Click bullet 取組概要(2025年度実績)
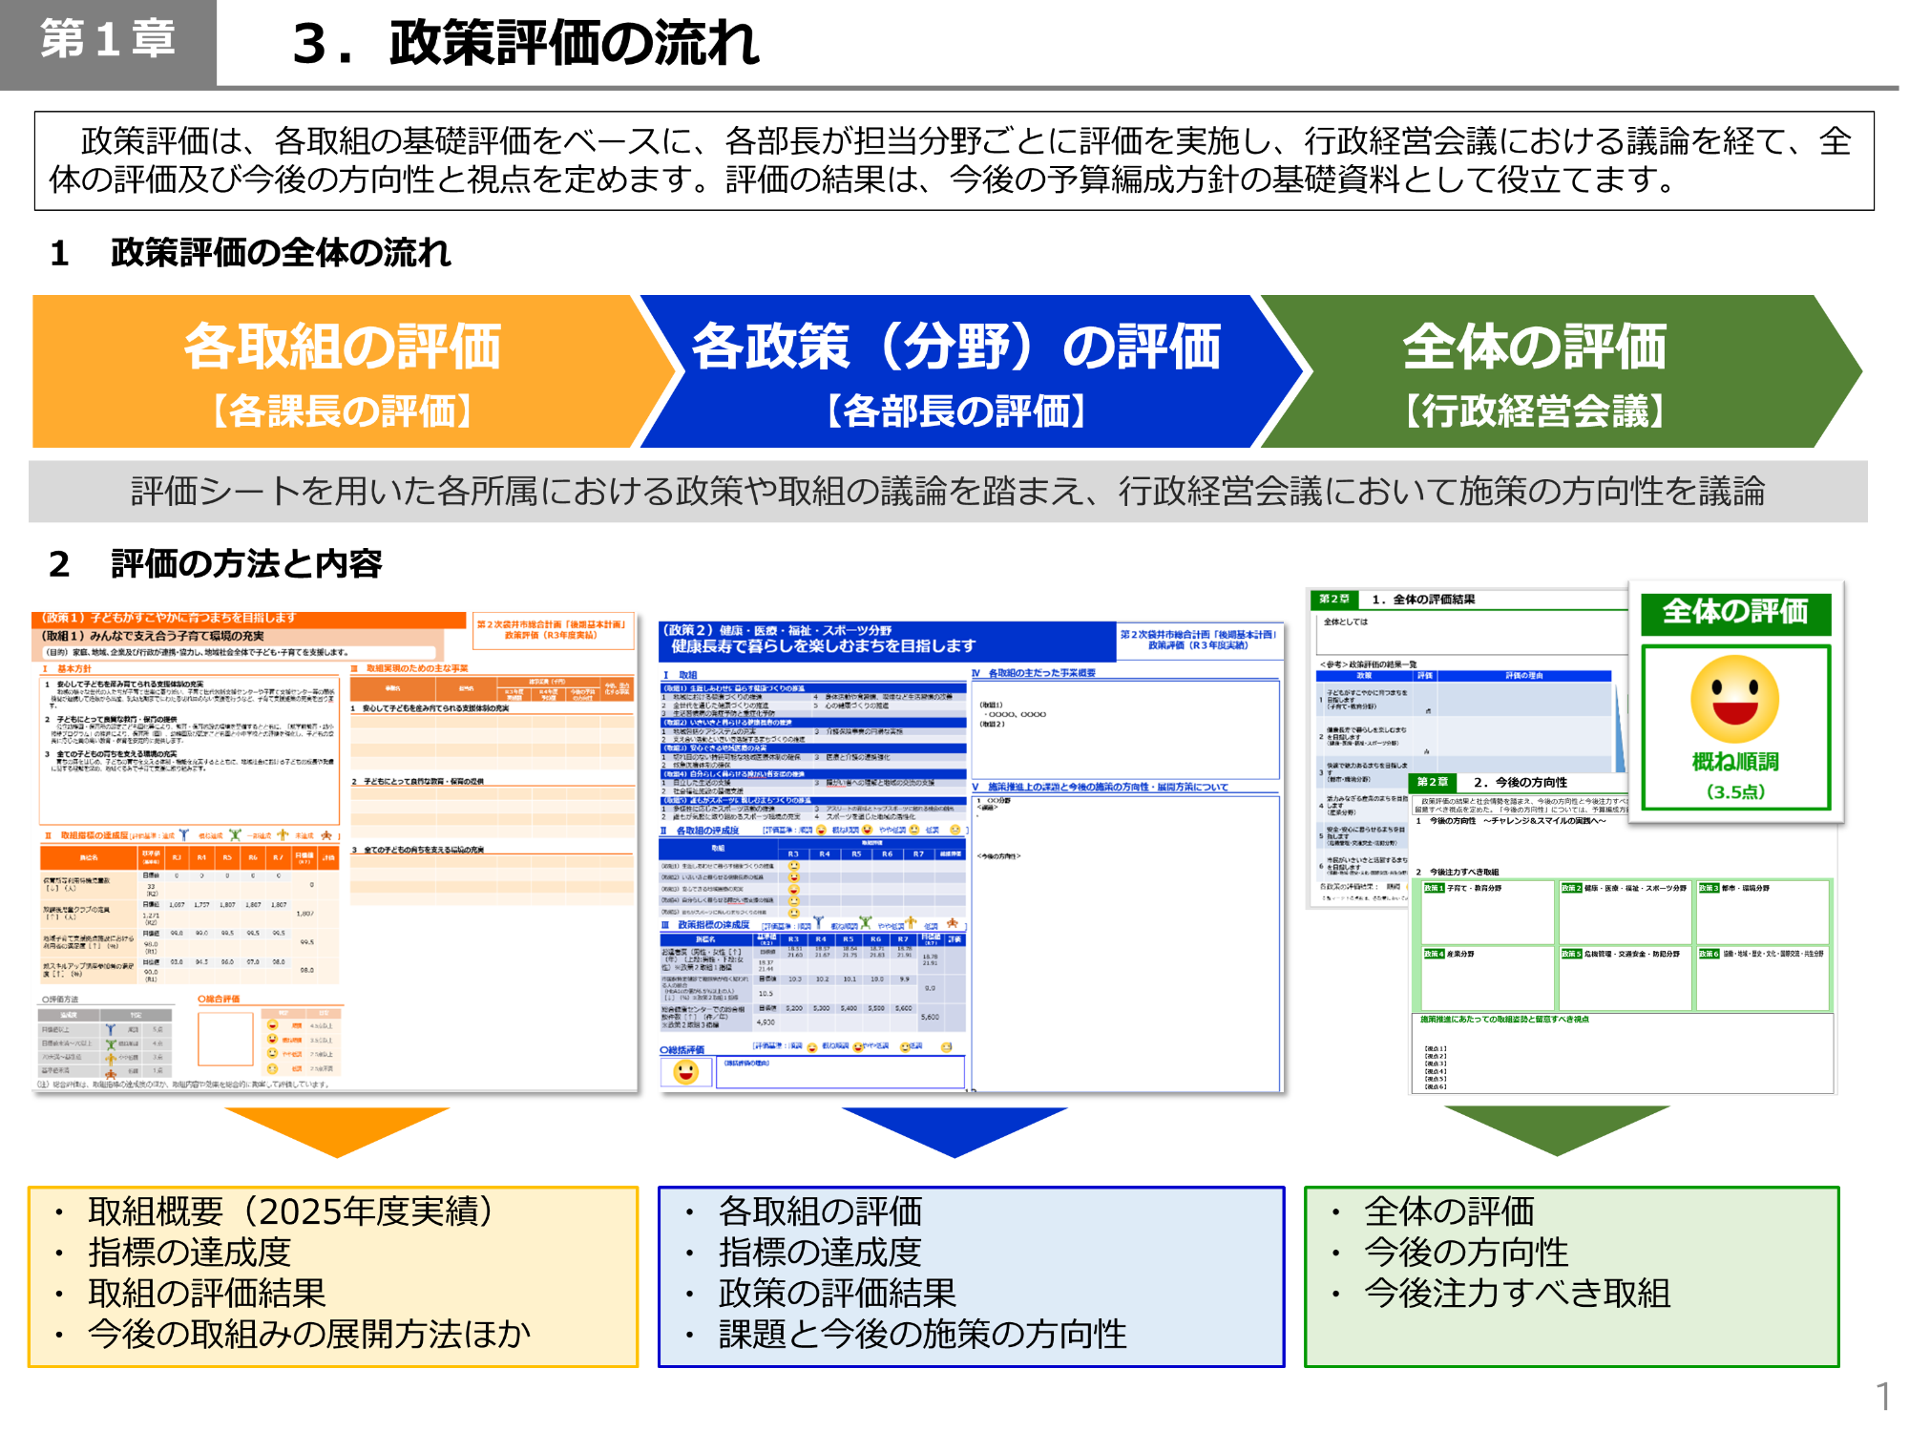1909x1432 pixels. click(291, 1211)
